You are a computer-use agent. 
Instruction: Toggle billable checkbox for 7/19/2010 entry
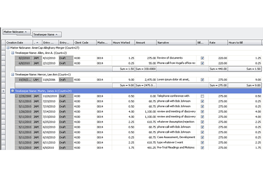click(202, 106)
